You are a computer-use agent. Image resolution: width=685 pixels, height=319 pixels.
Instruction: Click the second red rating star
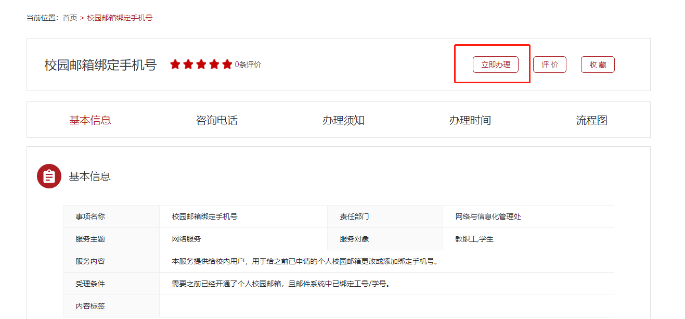click(188, 64)
